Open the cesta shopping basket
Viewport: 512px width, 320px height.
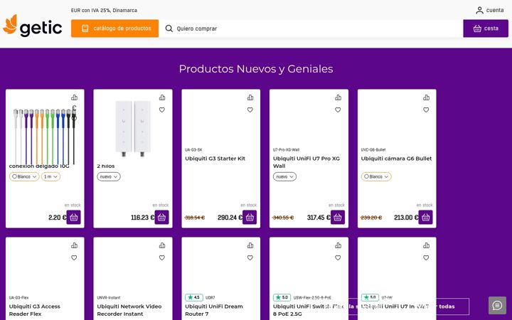tap(486, 28)
